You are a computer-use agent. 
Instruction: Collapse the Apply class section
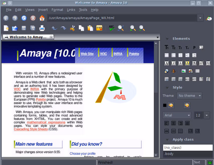[x=167, y=140]
